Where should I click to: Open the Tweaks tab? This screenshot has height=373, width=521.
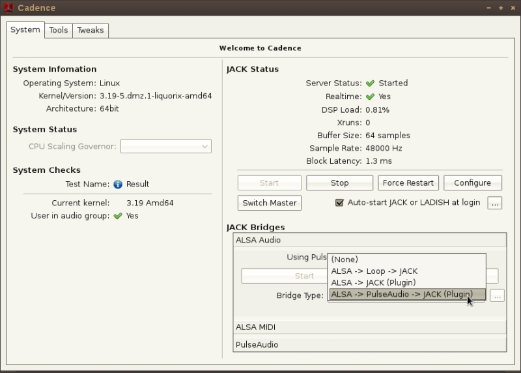90,30
